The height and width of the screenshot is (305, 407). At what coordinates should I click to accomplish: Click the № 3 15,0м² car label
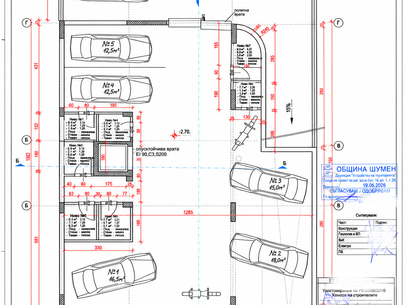(x=277, y=184)
